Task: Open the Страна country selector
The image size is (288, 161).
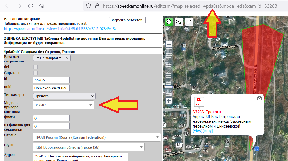Action: click(x=97, y=137)
